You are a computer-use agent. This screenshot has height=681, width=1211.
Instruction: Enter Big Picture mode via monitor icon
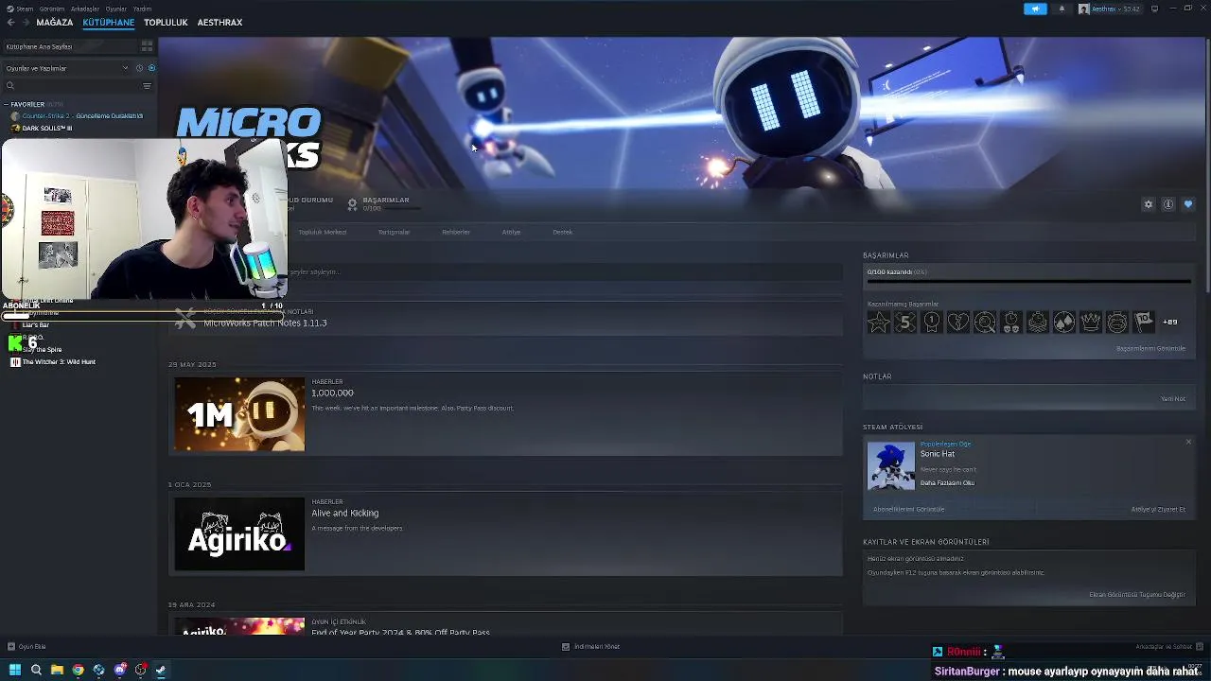coord(1154,9)
